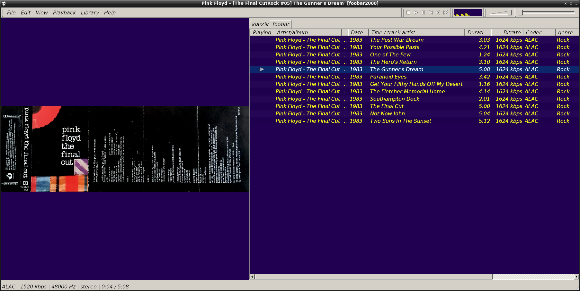Click the seekbar position handle

click(521, 12)
